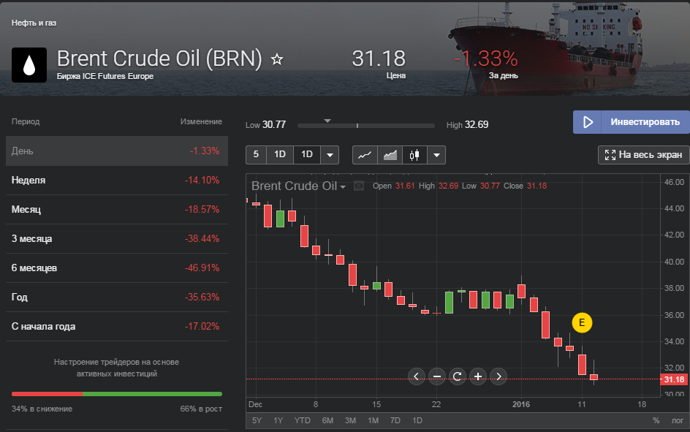Zoom in chart with plus button
The image size is (690, 432).
478,376
